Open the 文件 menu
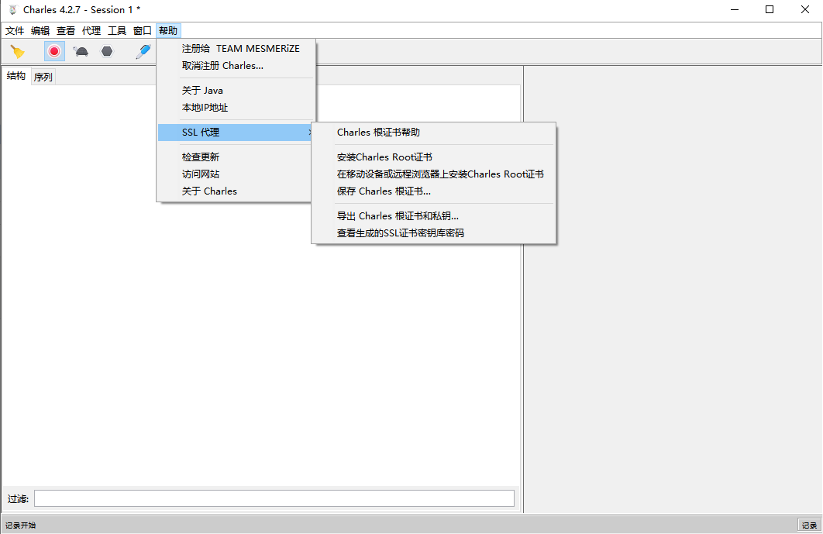The image size is (823, 534). (x=15, y=30)
